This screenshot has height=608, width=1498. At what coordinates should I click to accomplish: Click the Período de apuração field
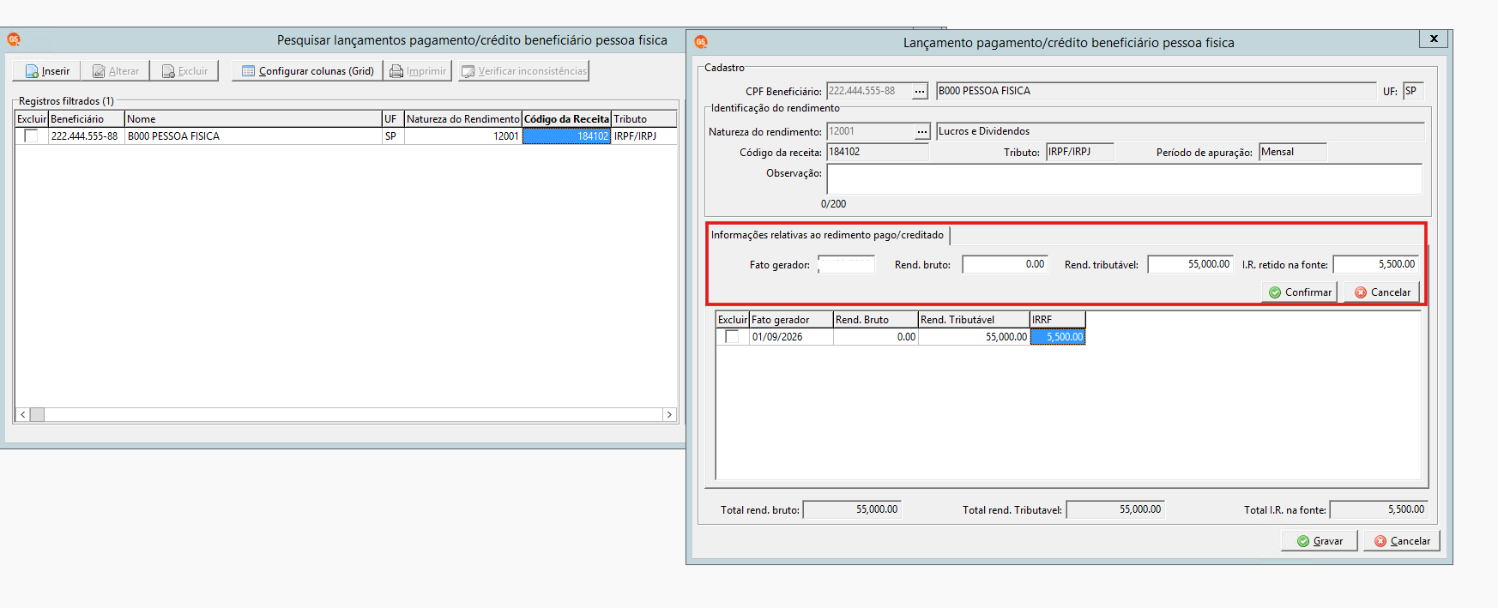pos(1293,153)
